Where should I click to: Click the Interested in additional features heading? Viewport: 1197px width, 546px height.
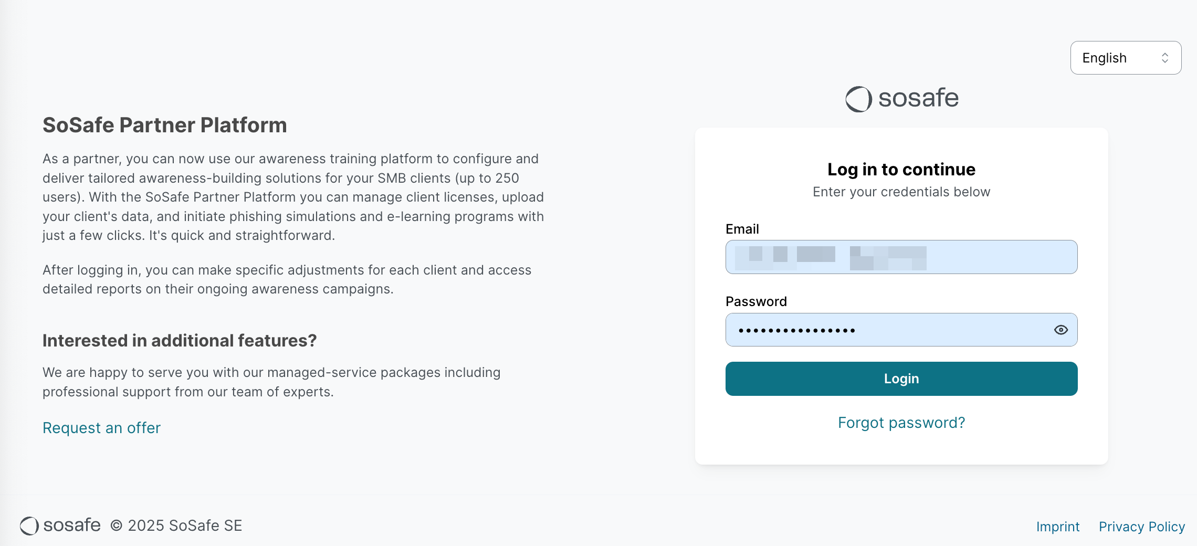180,340
